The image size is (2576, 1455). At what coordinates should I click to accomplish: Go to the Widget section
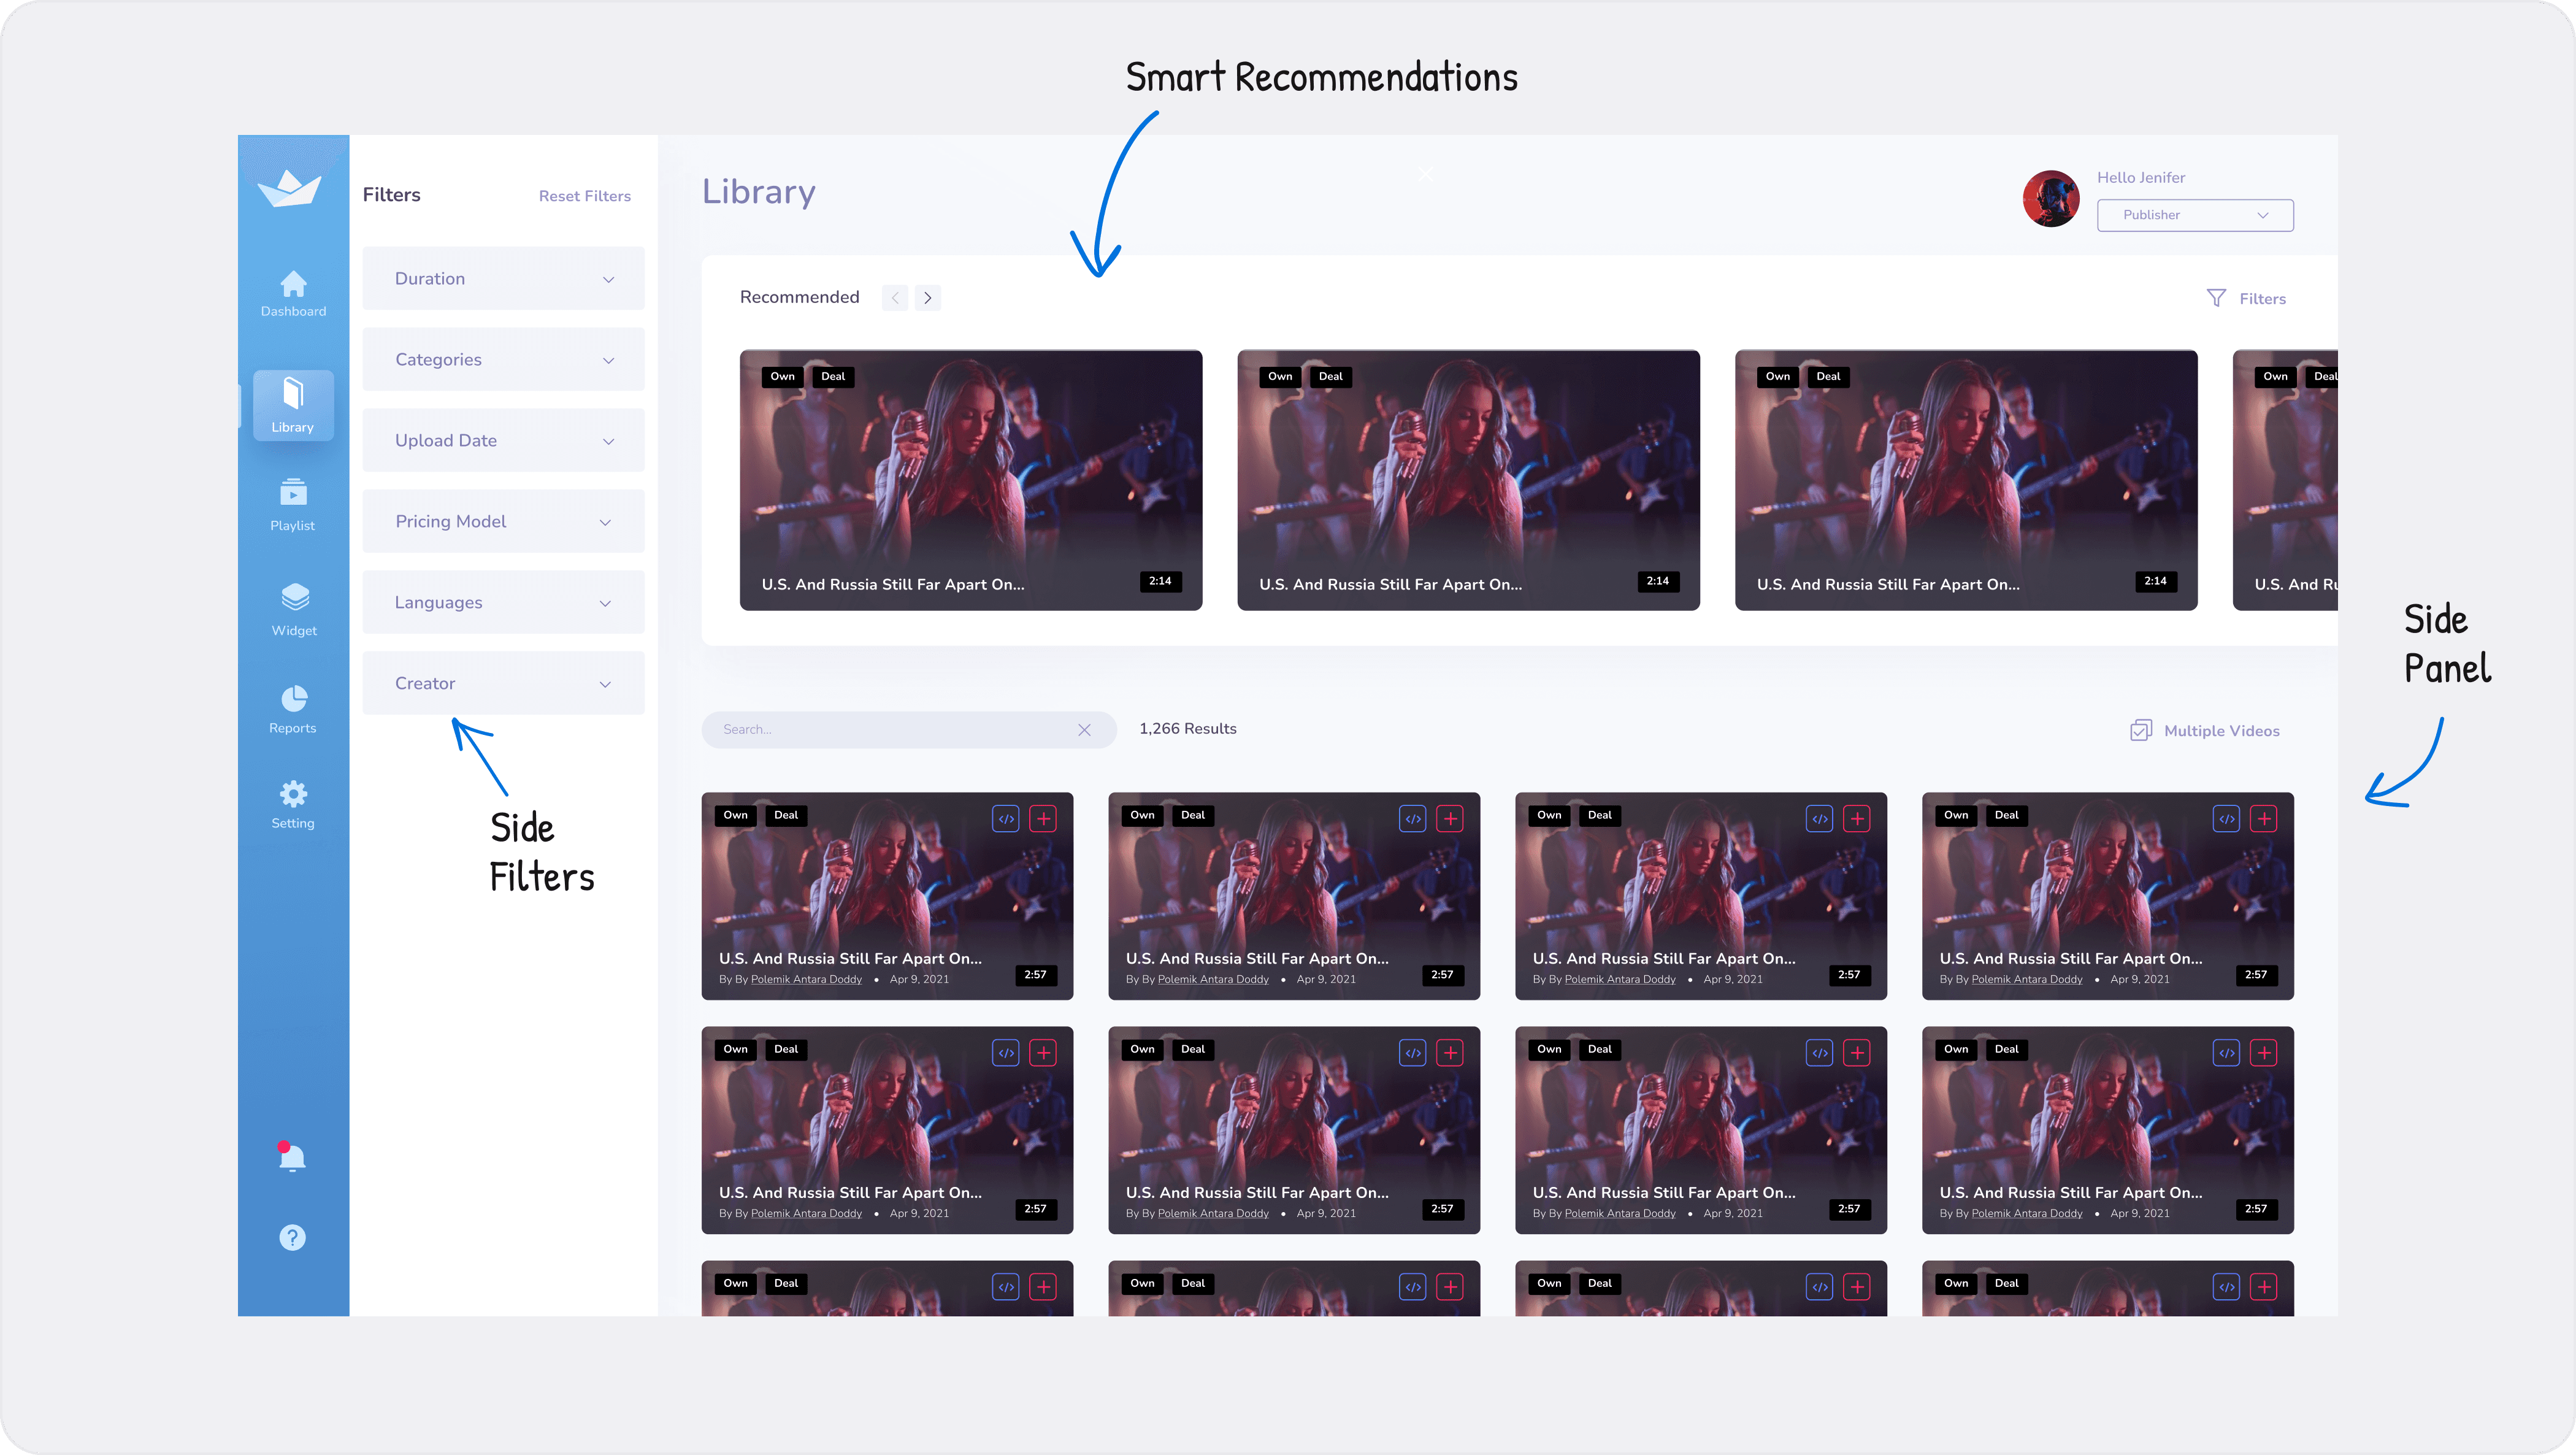294,597
